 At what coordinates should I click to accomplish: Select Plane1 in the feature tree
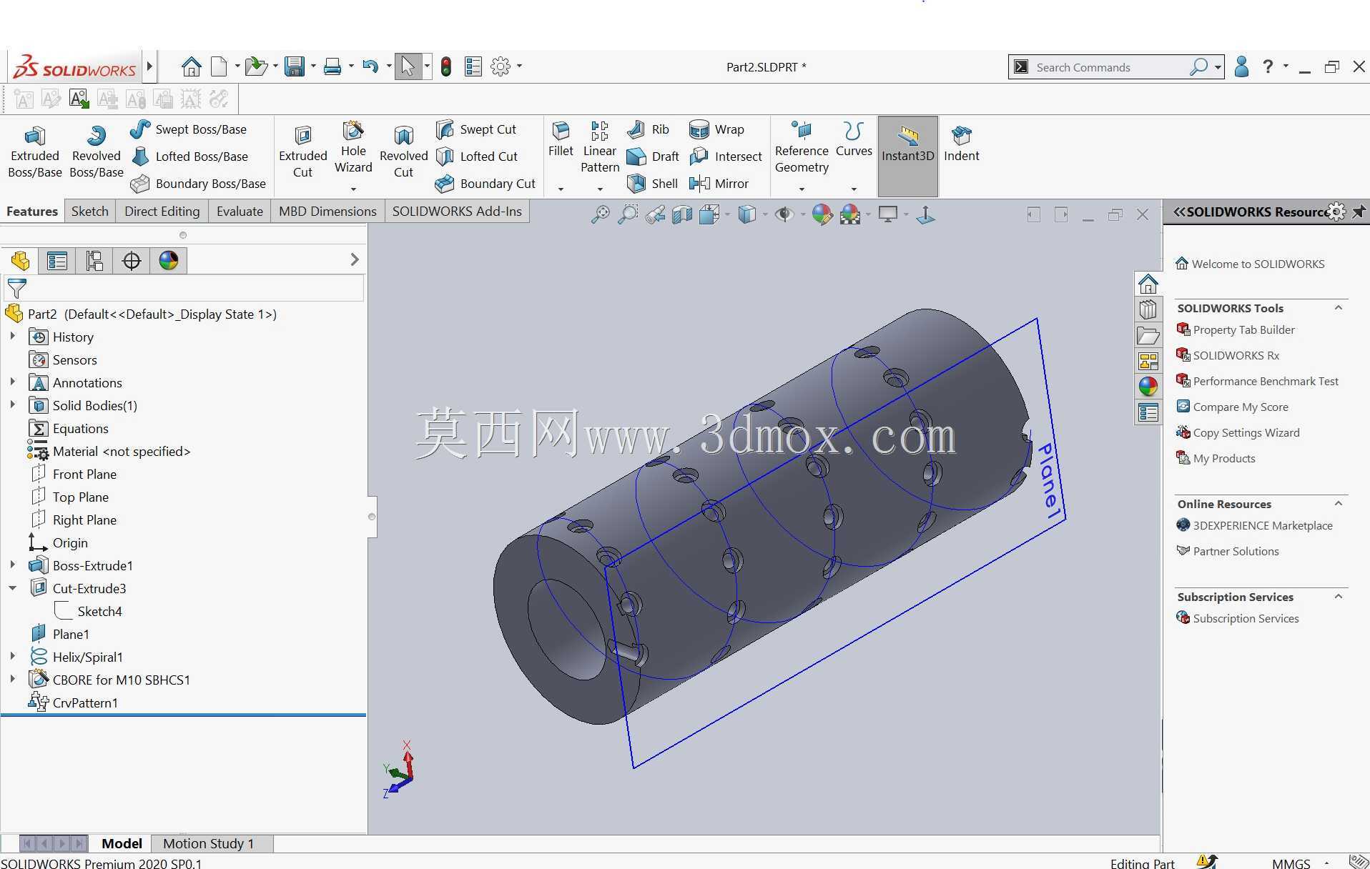point(71,634)
